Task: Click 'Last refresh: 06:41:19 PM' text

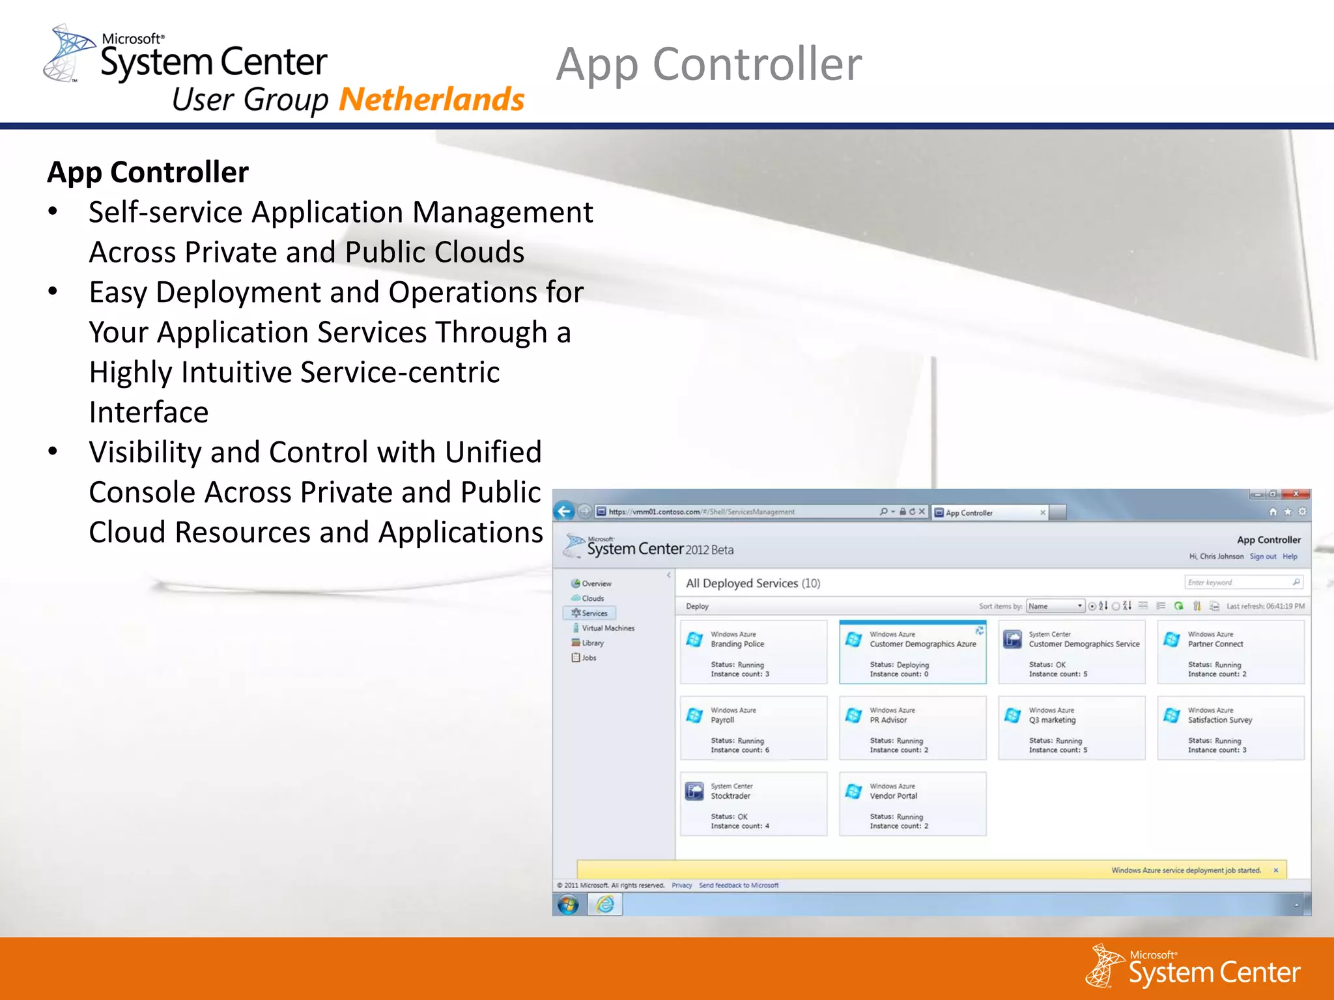Action: click(x=1266, y=606)
